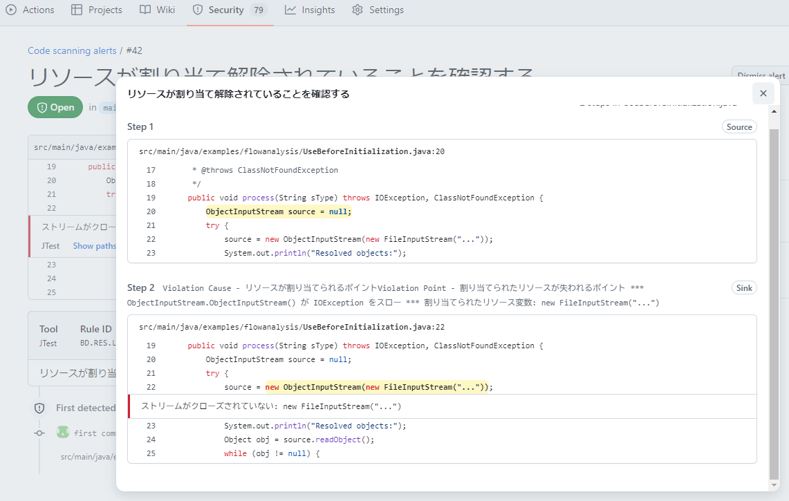Viewport: 789px width, 501px height.
Task: Click the Insights graph icon
Action: 290,10
